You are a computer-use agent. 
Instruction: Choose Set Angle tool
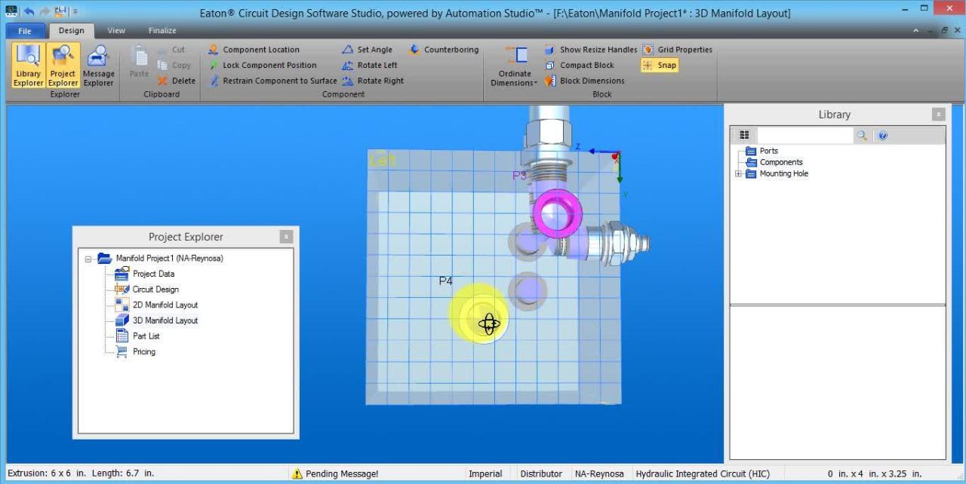(368, 50)
